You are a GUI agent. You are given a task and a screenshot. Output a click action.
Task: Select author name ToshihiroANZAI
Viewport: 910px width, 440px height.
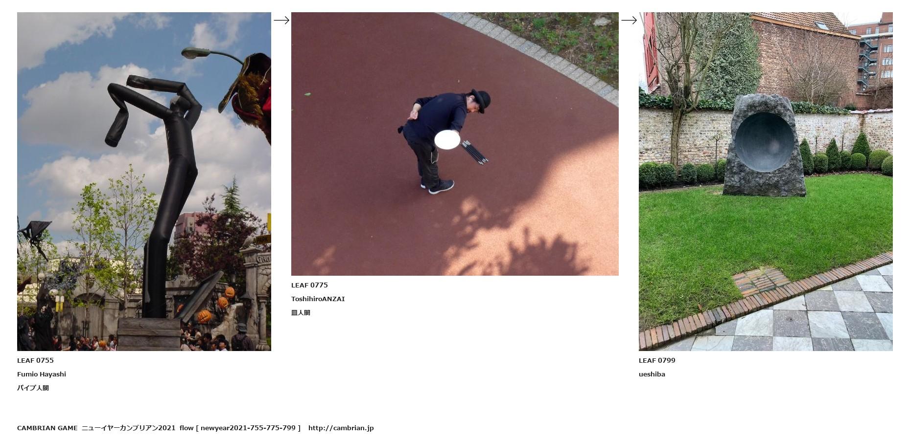pyautogui.click(x=318, y=299)
